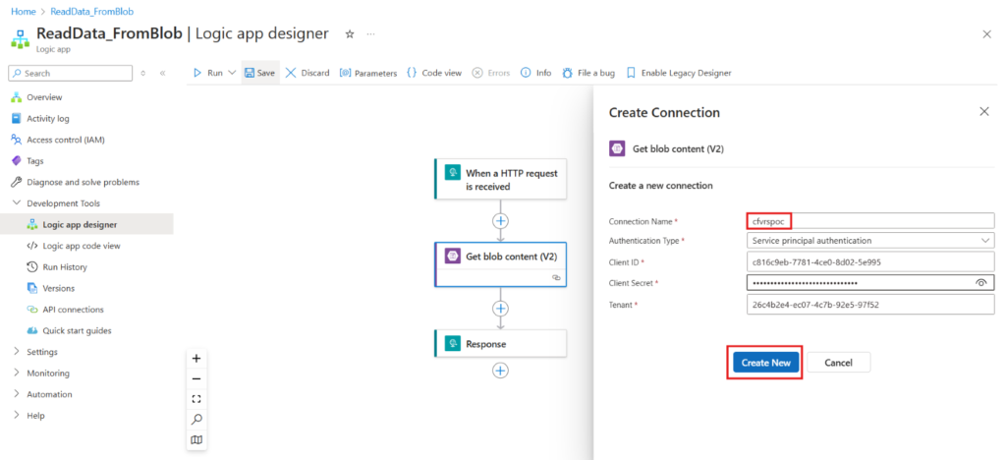
Task: Go to Home breadcrumb link
Action: [24, 12]
